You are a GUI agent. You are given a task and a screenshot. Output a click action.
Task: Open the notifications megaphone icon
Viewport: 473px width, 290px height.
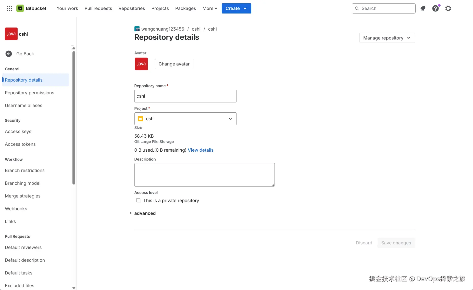pos(423,8)
